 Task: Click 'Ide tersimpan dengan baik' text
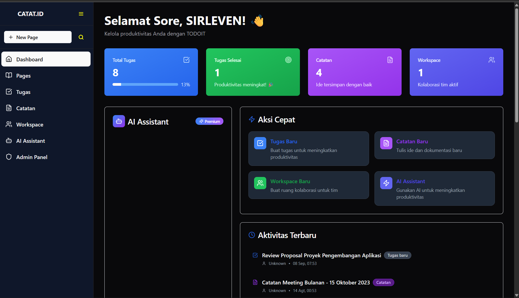click(x=344, y=85)
